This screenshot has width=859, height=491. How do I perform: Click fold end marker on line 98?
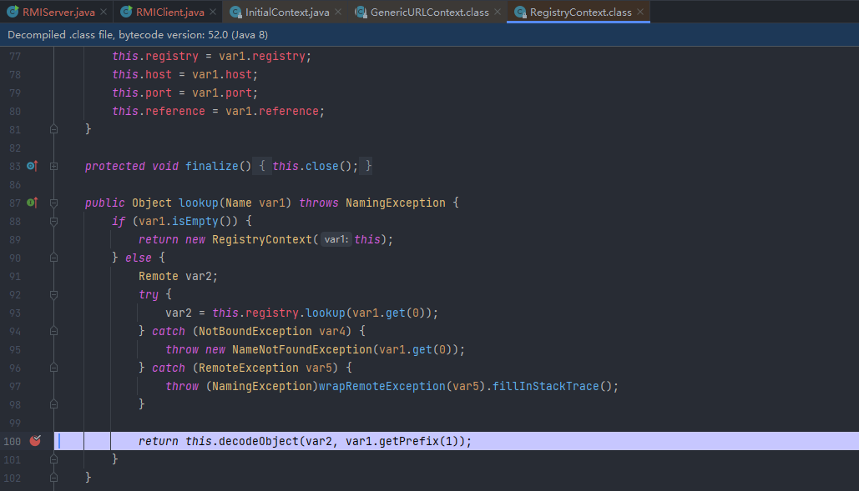pyautogui.click(x=53, y=404)
